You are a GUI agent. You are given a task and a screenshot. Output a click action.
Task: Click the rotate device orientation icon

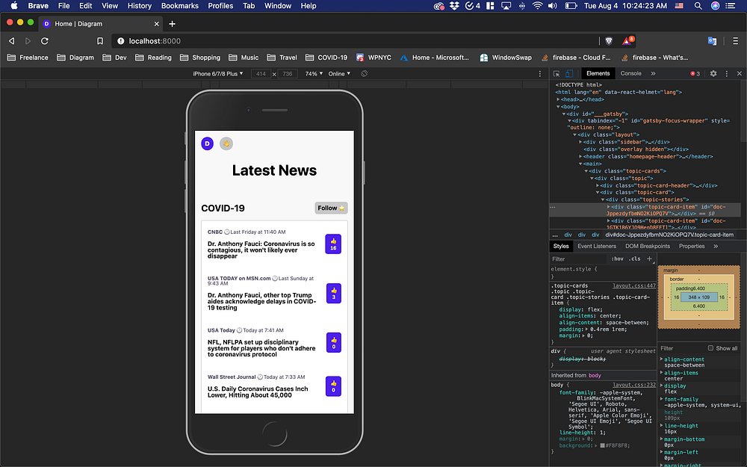click(x=364, y=74)
